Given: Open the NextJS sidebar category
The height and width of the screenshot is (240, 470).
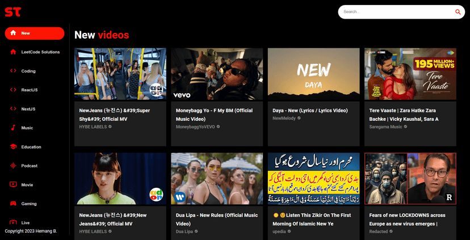Looking at the screenshot, I should tap(28, 109).
